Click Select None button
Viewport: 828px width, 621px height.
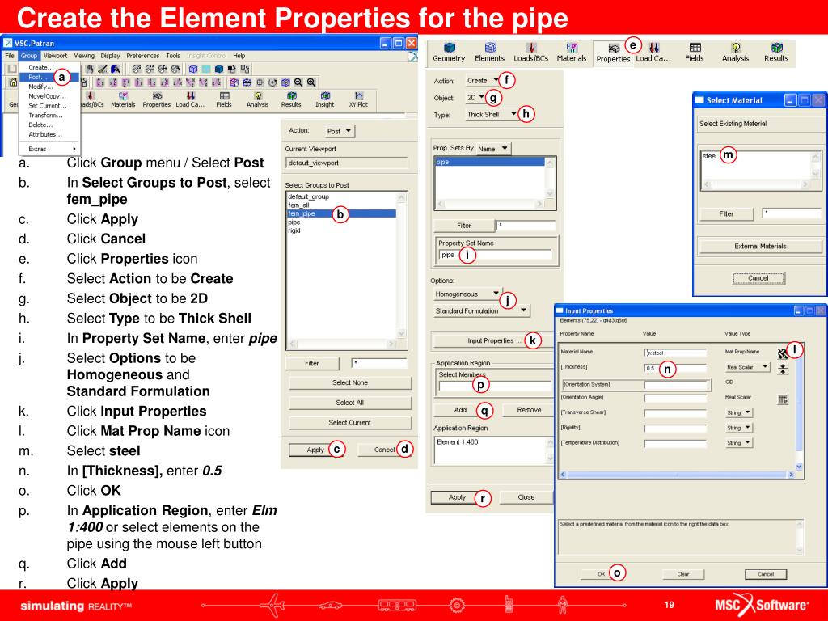pos(349,382)
